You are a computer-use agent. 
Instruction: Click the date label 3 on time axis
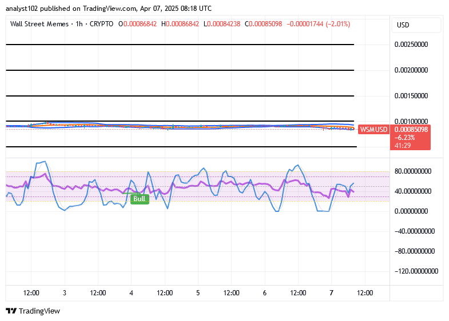pos(65,293)
